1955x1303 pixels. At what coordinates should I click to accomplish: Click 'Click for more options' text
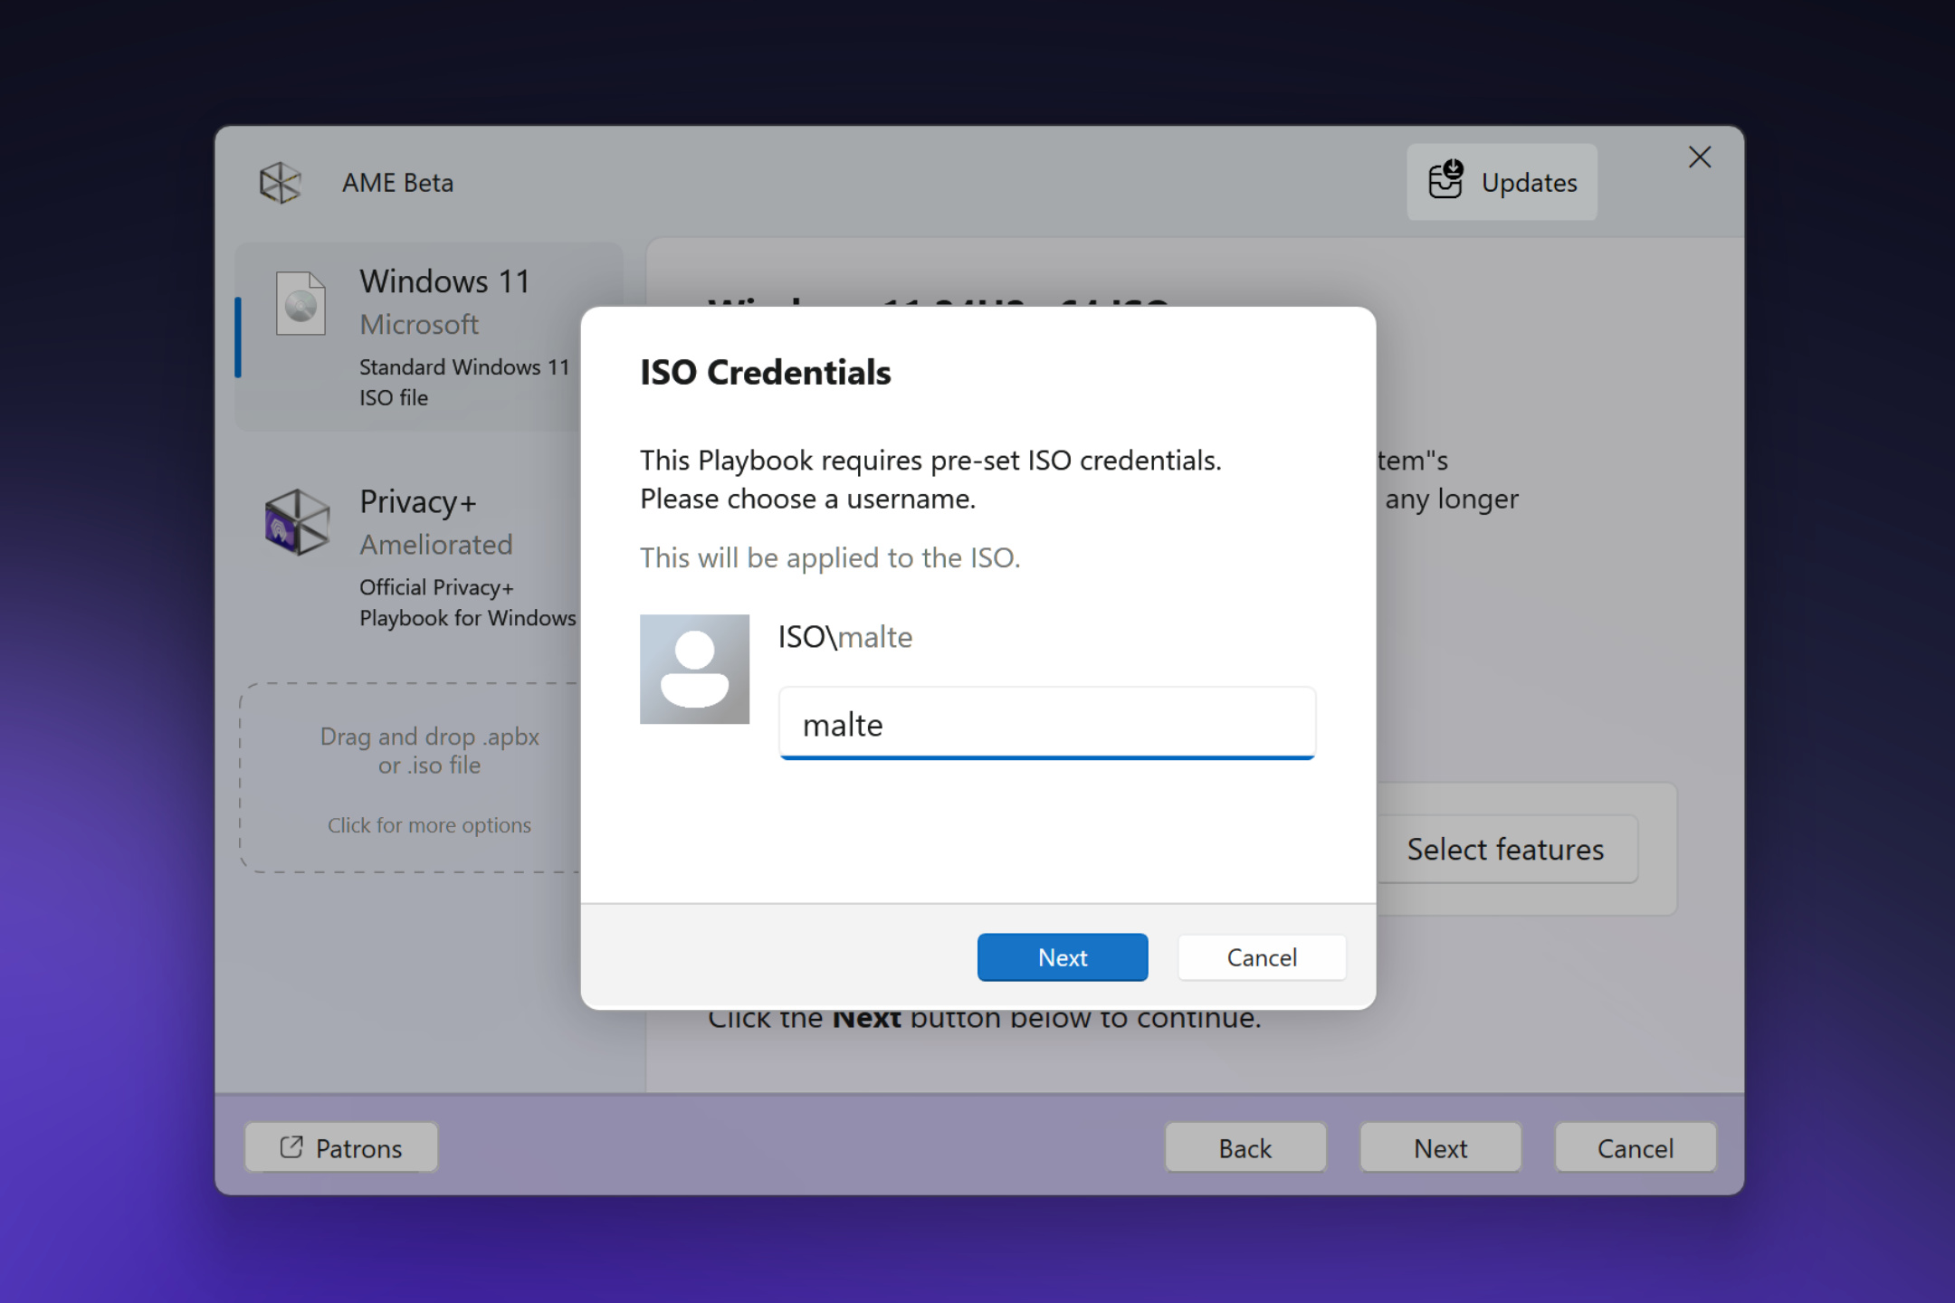[x=429, y=825]
